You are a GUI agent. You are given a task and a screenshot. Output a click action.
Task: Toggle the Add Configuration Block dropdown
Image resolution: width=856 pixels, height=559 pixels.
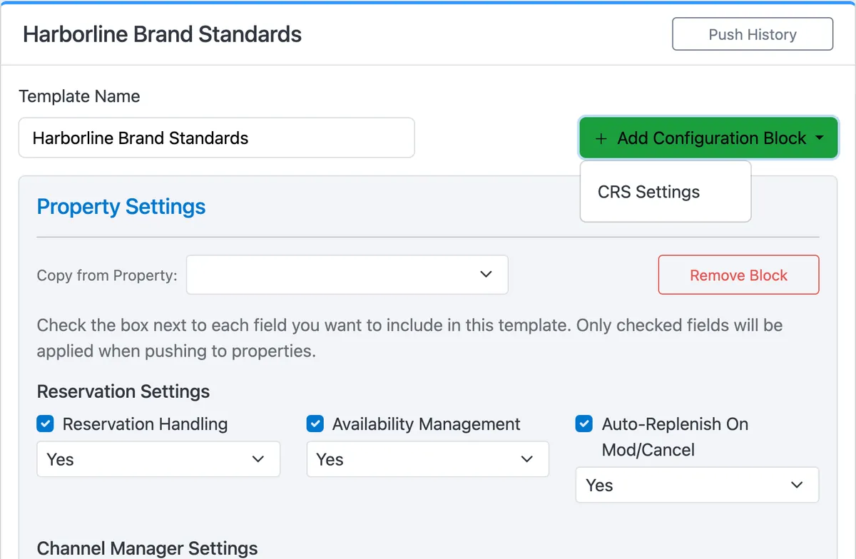pyautogui.click(x=708, y=138)
